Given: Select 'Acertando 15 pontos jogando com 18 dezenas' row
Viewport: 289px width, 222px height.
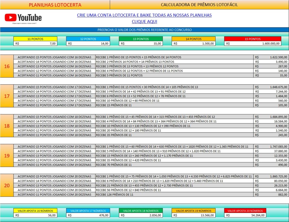Looking at the screenshot, I should click(x=54, y=117).
